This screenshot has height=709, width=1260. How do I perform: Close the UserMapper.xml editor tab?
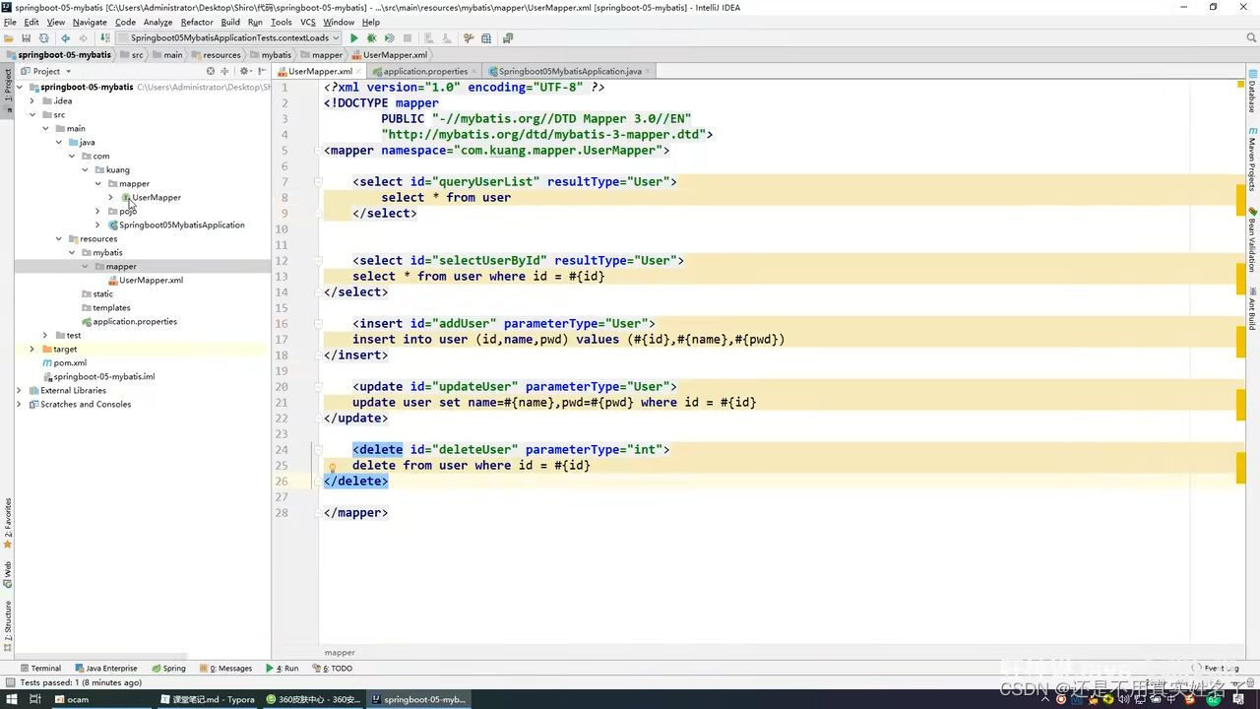359,71
